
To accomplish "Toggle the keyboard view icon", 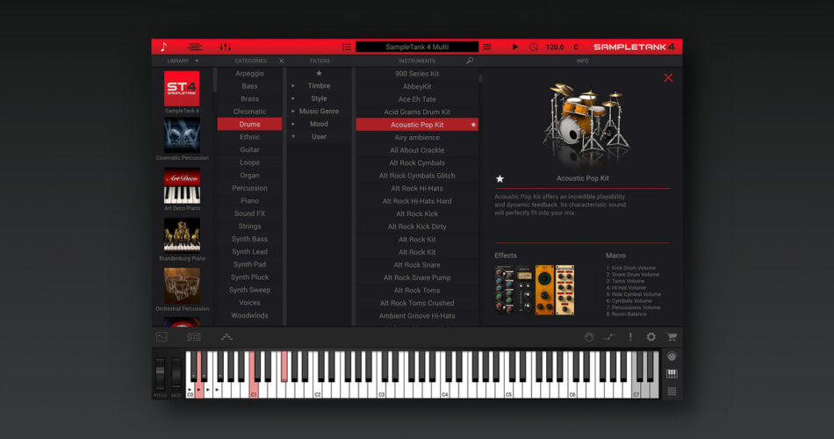I will pyautogui.click(x=672, y=374).
